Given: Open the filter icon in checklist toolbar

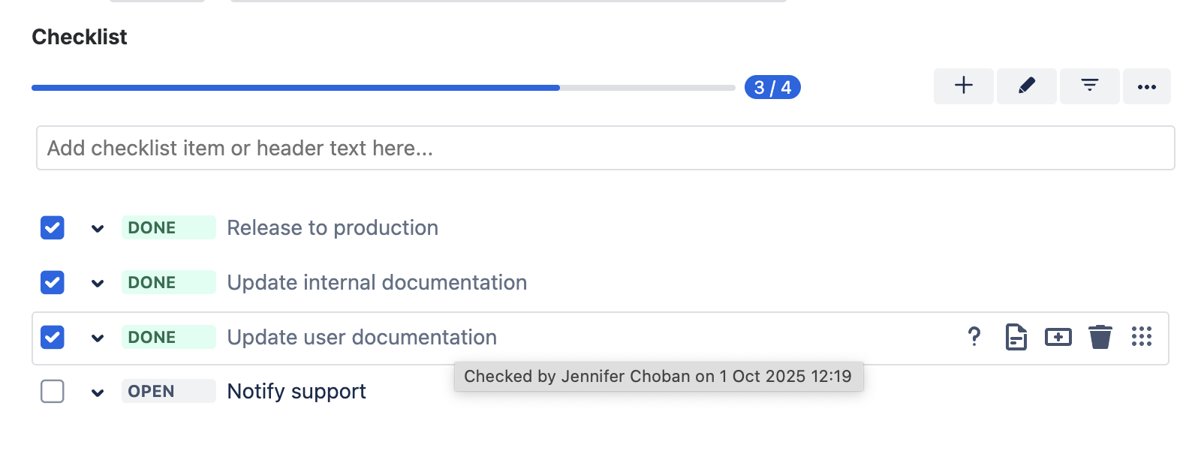Looking at the screenshot, I should point(1089,86).
